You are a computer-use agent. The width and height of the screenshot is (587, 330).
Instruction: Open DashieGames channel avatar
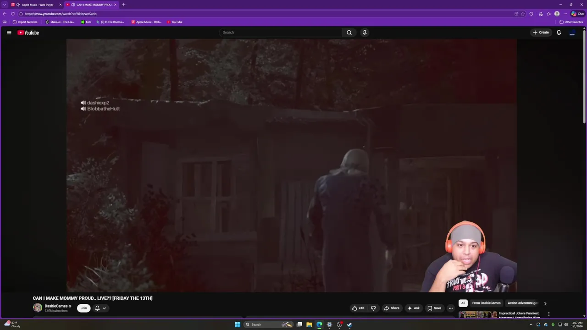(x=38, y=308)
